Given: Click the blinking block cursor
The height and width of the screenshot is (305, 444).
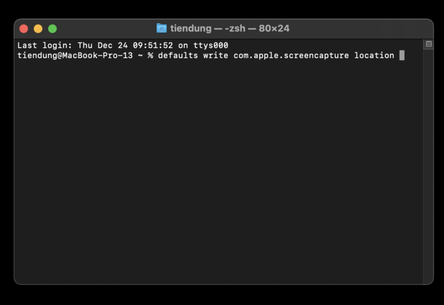Looking at the screenshot, I should tap(402, 55).
